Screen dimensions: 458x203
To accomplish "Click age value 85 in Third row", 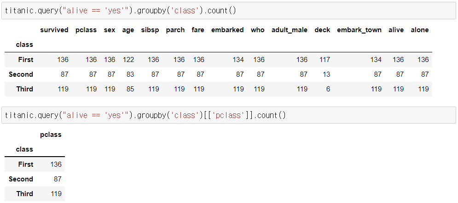I will click(130, 89).
